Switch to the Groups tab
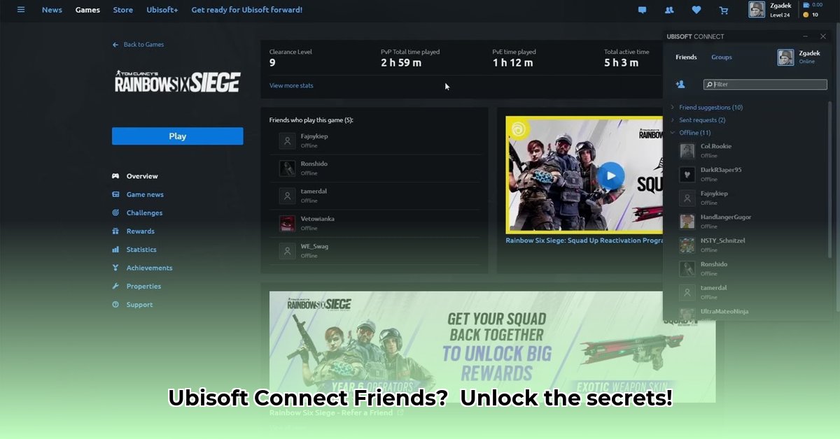The height and width of the screenshot is (439, 840). point(721,57)
